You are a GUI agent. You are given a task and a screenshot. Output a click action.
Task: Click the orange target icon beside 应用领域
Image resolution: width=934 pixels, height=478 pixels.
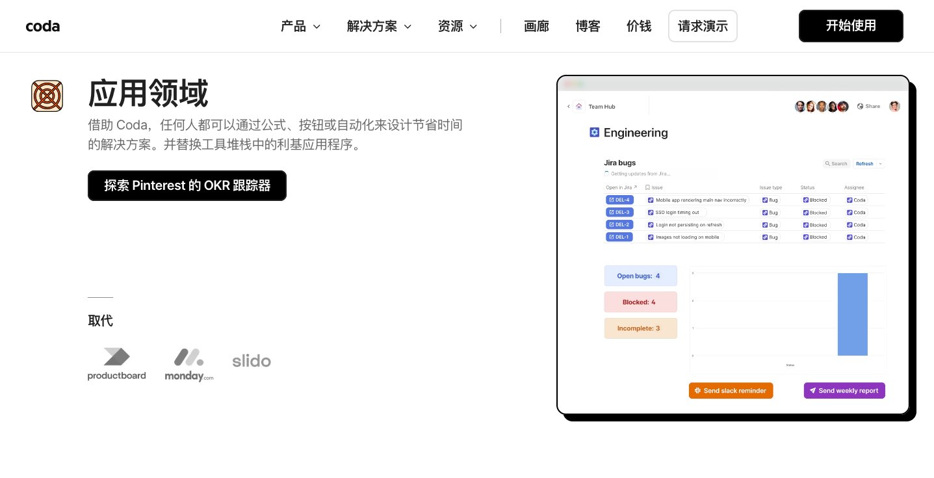(x=47, y=96)
